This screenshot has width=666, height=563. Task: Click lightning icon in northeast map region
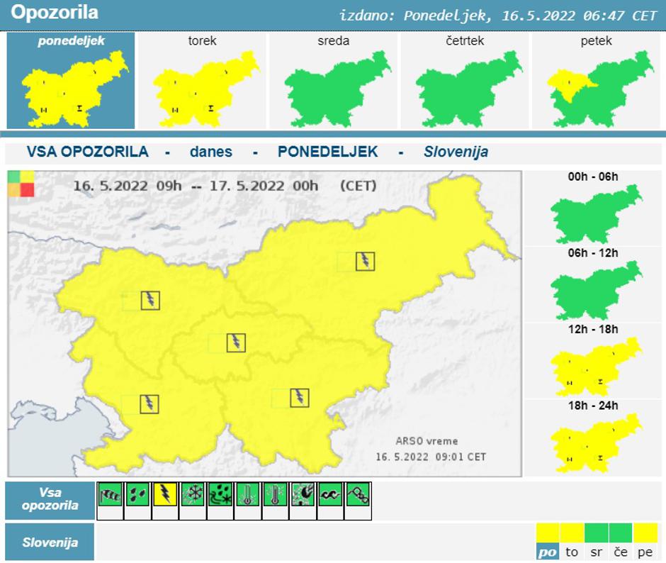pos(365,261)
